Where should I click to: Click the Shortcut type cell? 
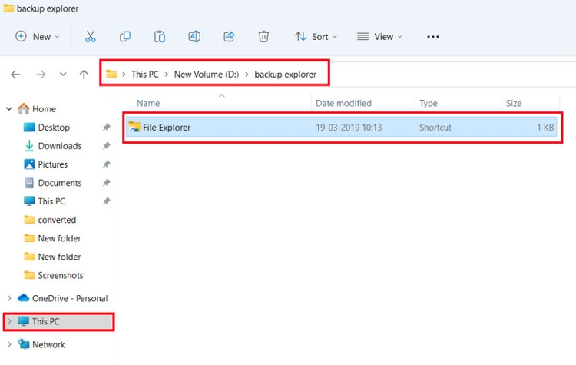[x=435, y=128]
